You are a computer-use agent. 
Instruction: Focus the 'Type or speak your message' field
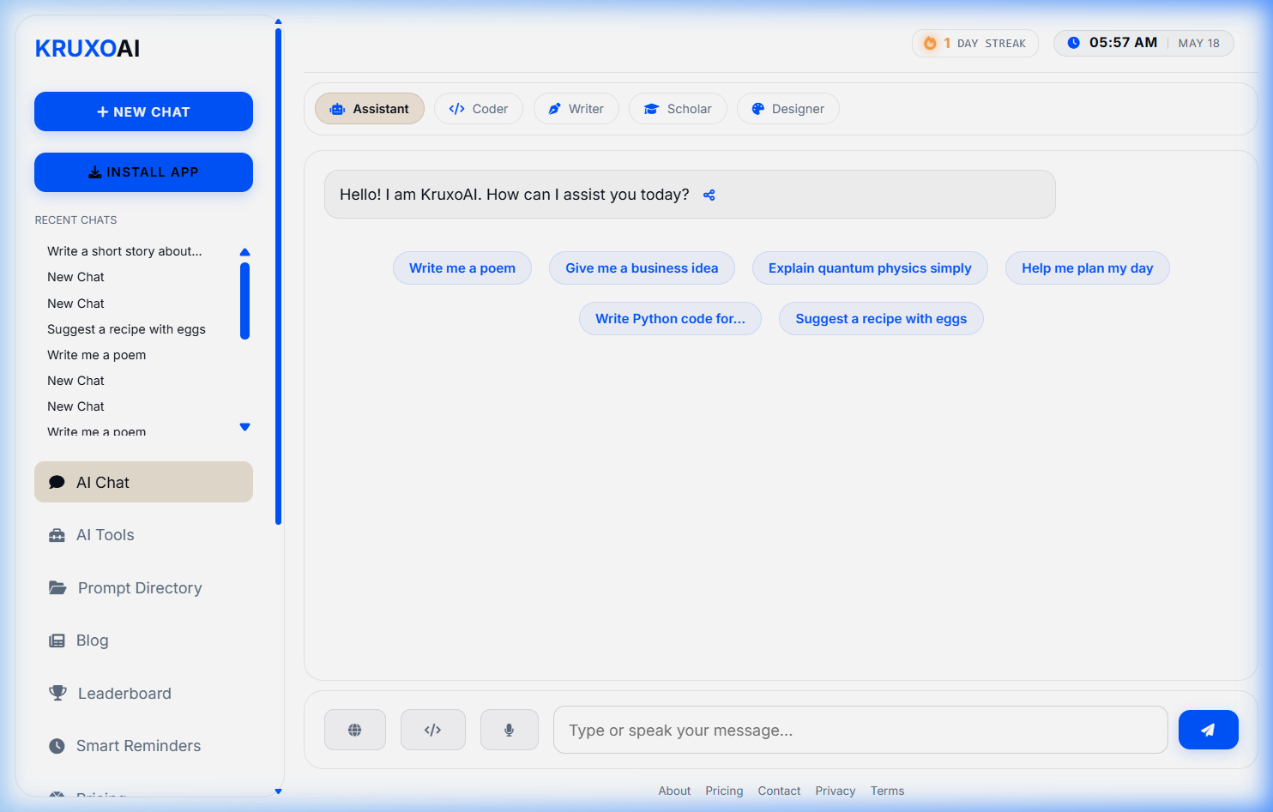coord(860,730)
